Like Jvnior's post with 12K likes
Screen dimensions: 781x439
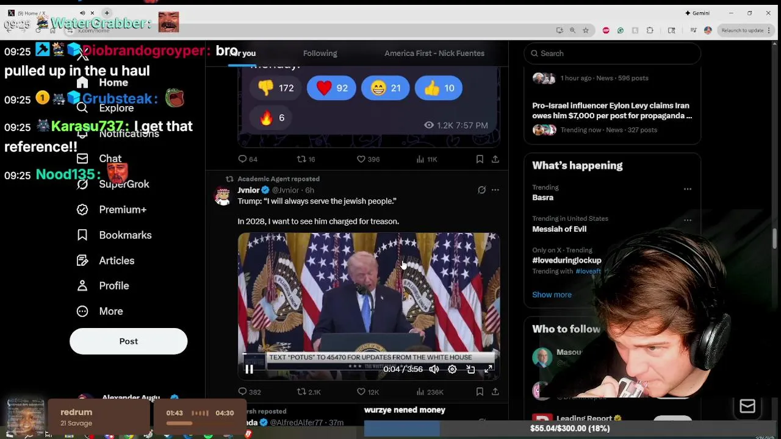pyautogui.click(x=367, y=392)
